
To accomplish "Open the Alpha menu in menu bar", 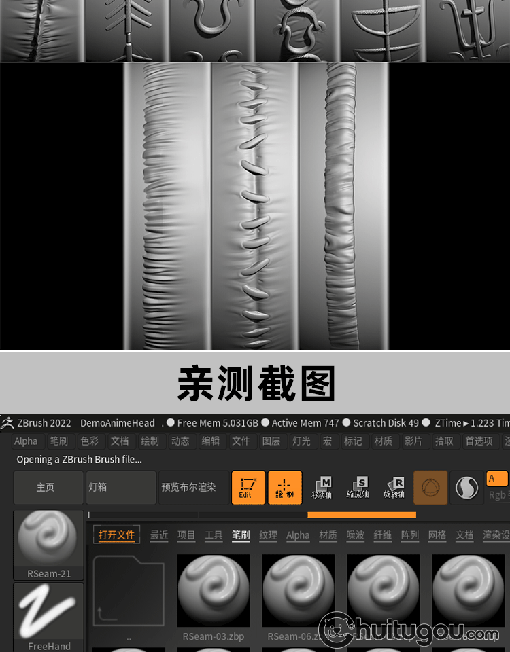I will 26,441.
